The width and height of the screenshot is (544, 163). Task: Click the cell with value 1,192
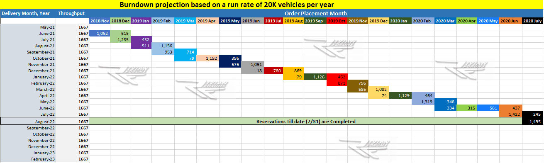[207, 58]
